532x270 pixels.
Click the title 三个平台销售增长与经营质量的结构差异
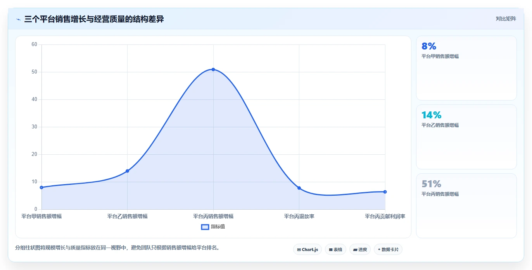coord(94,19)
